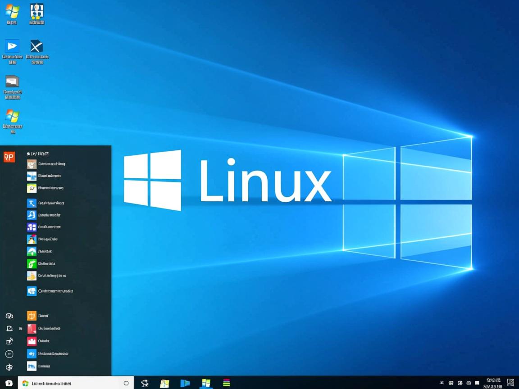Click the user account icon atop Start sidebar
Image resolution: width=519 pixels, height=389 pixels.
click(x=9, y=316)
